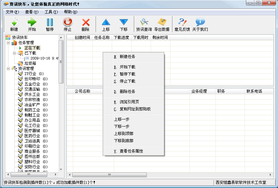
Task: Stop the download with the 停止 icon
Action: [68, 24]
